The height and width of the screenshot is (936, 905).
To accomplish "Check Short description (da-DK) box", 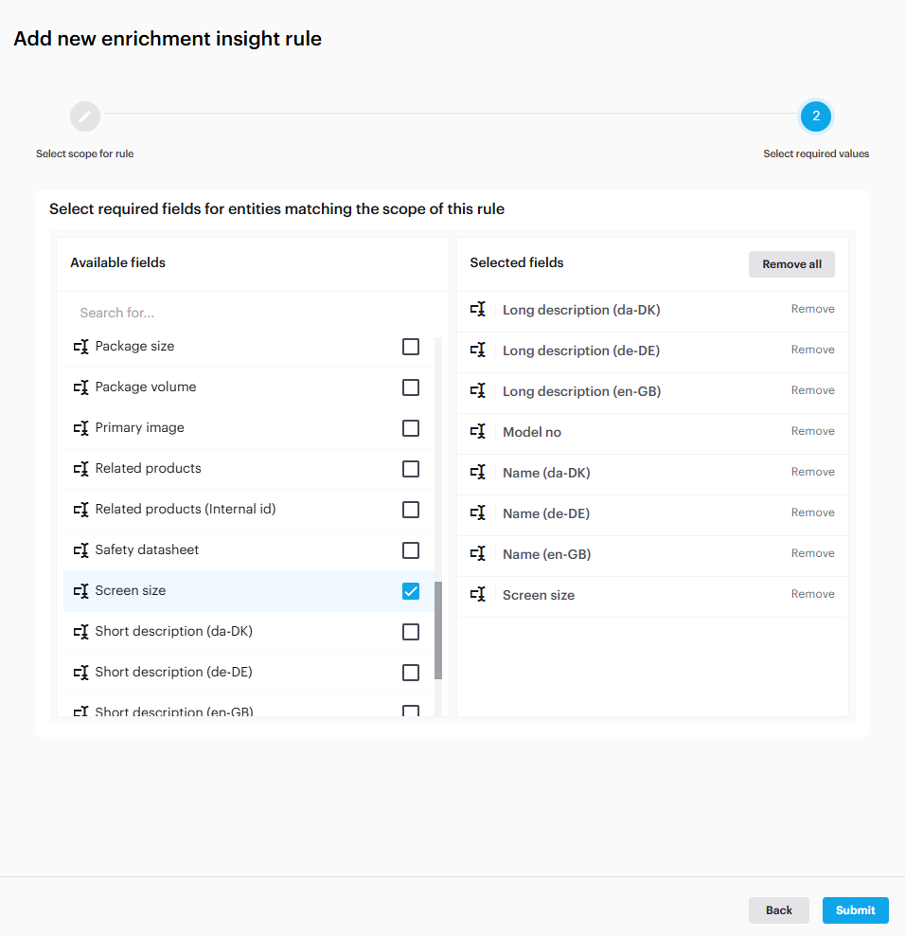I will click(x=411, y=632).
